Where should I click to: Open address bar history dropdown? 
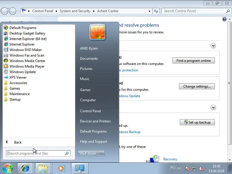(x=149, y=11)
